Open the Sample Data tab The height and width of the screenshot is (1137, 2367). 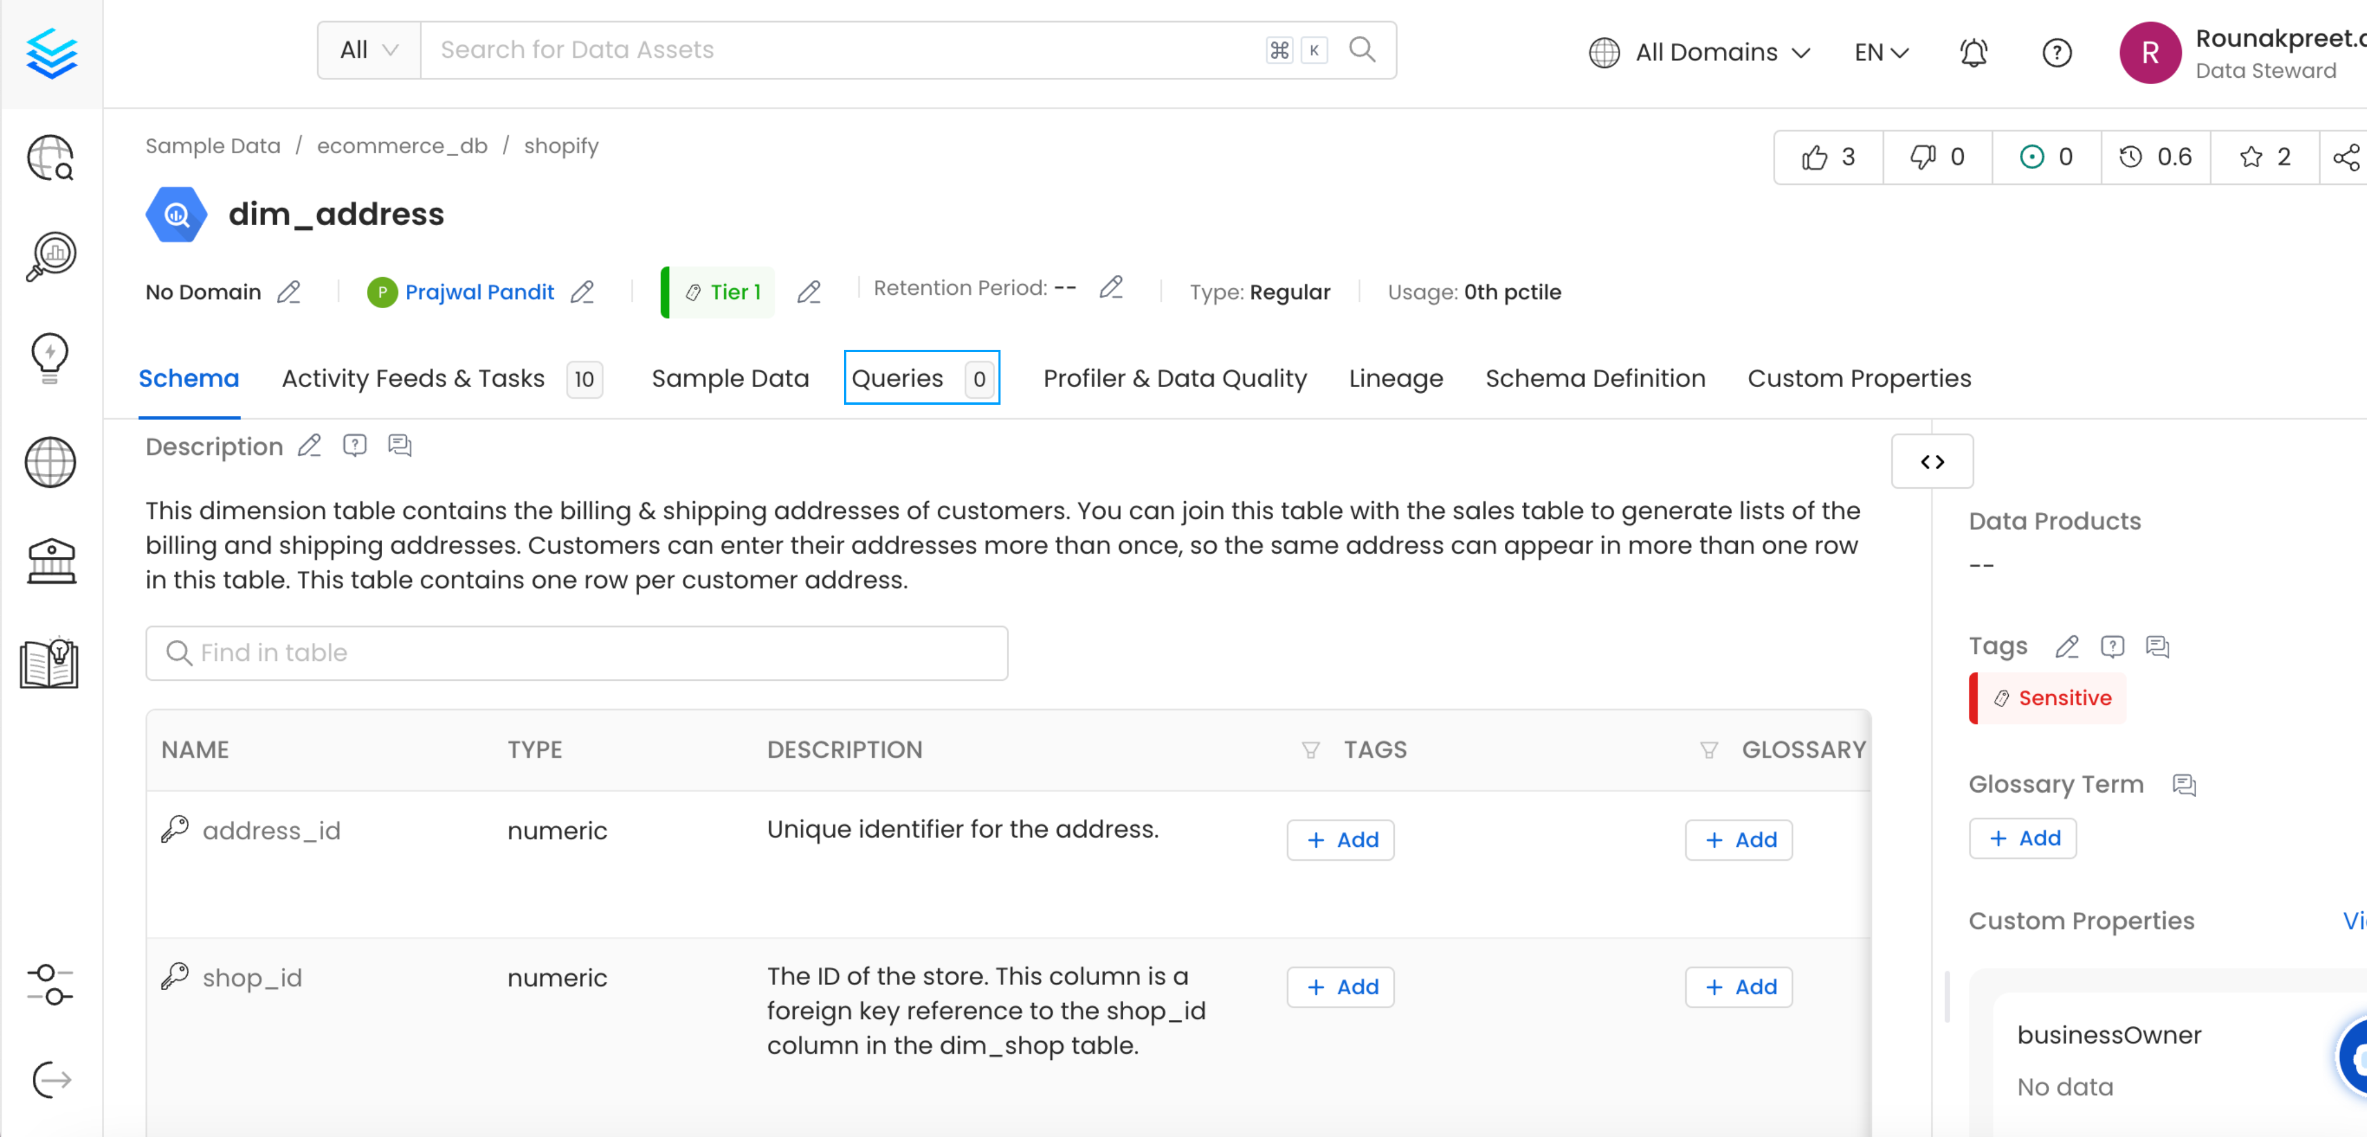pos(729,378)
